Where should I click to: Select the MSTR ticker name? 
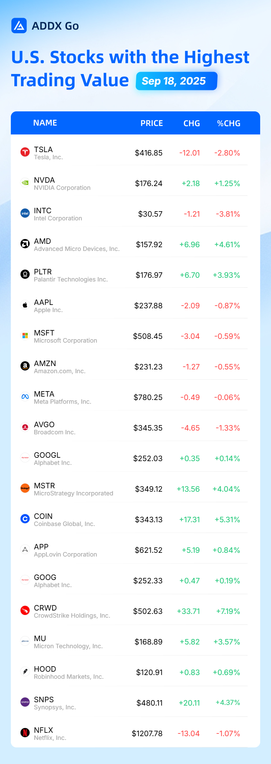pyautogui.click(x=44, y=486)
